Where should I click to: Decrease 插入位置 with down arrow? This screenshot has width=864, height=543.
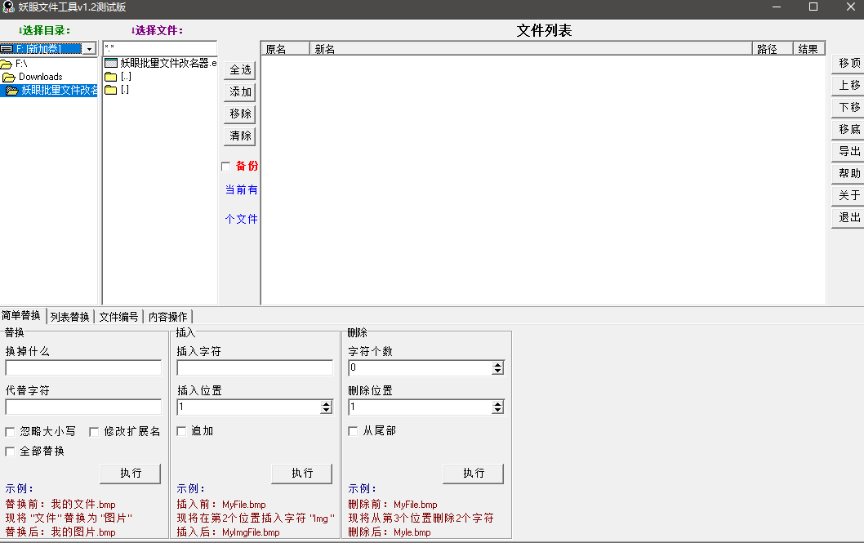pyautogui.click(x=326, y=410)
